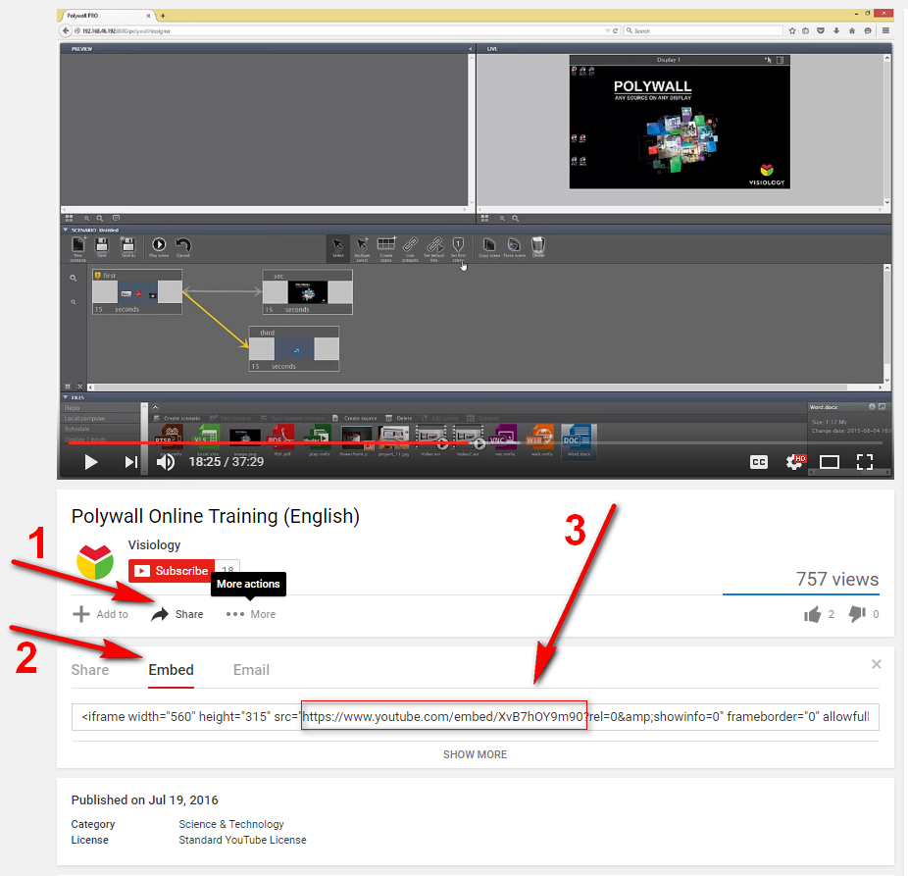Select the Polywall PRO browser tab

tap(107, 16)
